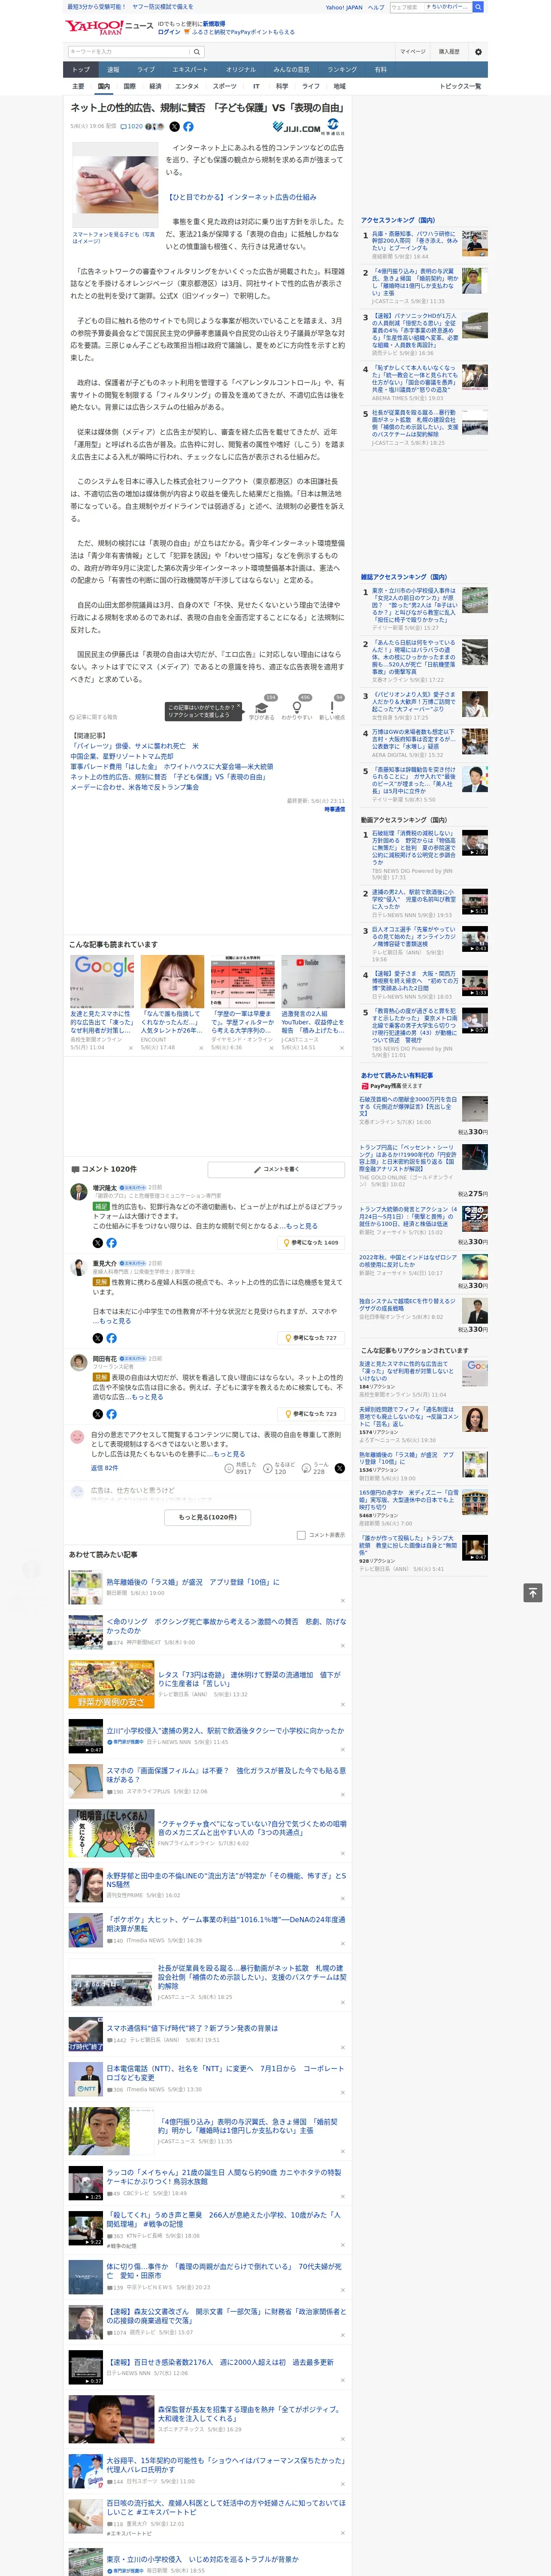Open the Google logo recommended article thumbnail
This screenshot has height=2576, width=551.
[102, 981]
